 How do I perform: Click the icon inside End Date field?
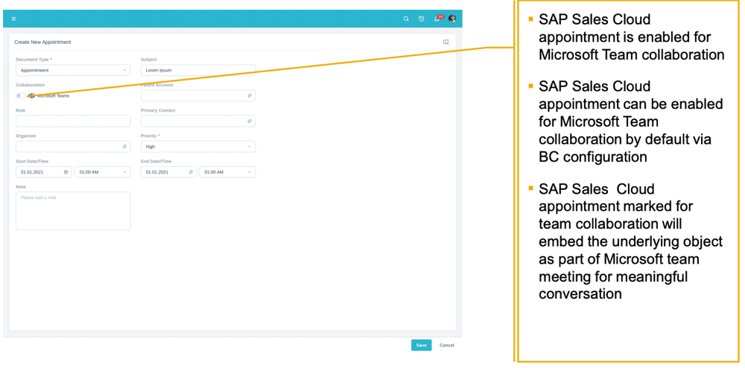tap(191, 172)
